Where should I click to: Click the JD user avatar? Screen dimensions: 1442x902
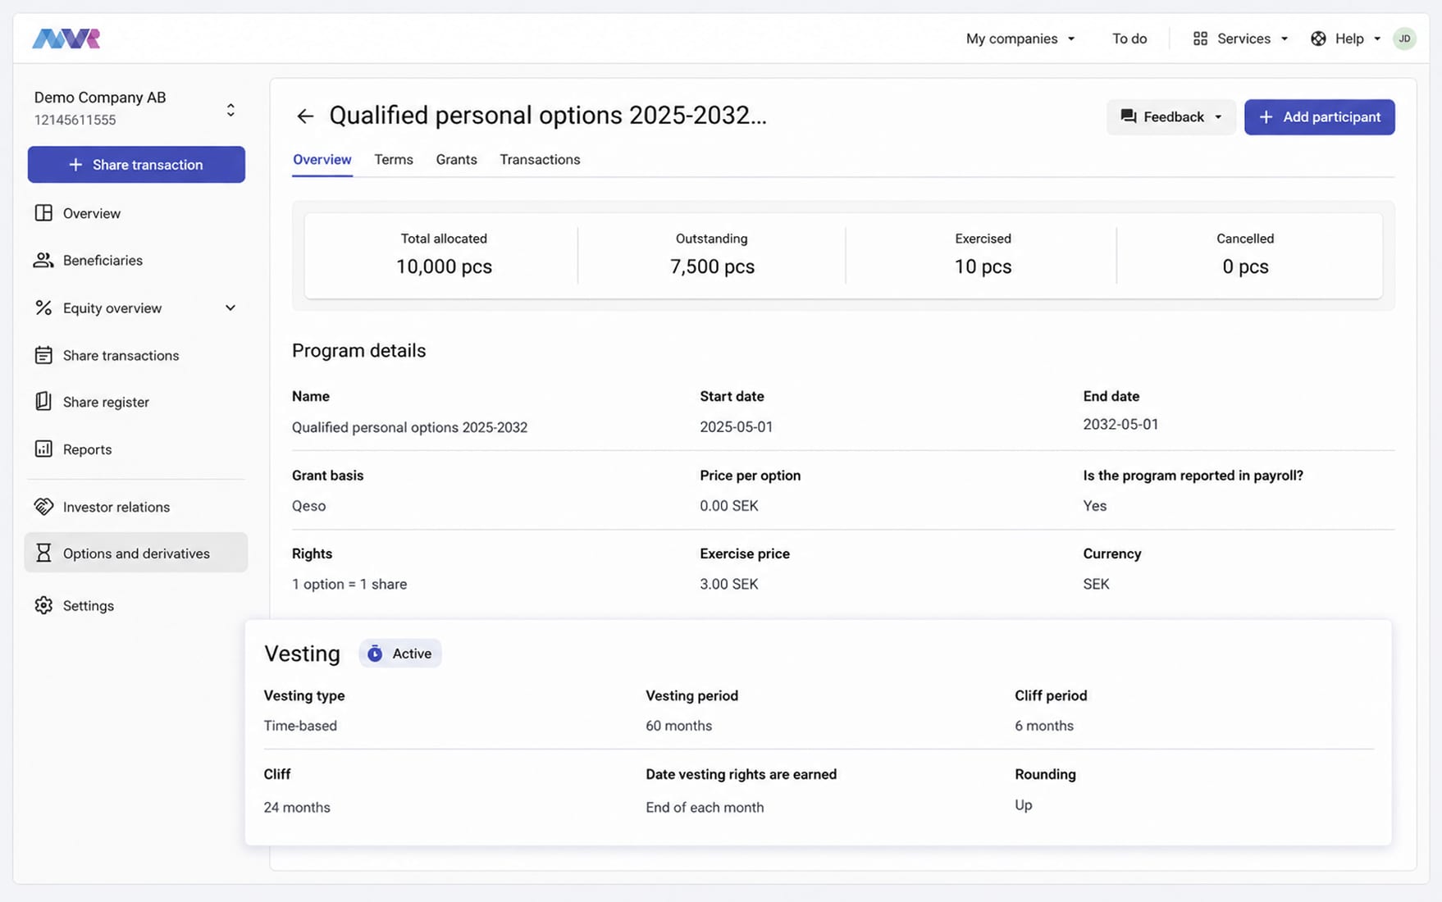[x=1404, y=39]
